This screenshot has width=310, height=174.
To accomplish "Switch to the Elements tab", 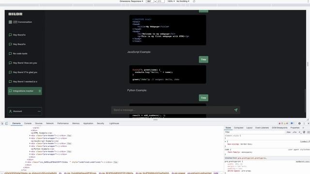I will click(x=16, y=123).
